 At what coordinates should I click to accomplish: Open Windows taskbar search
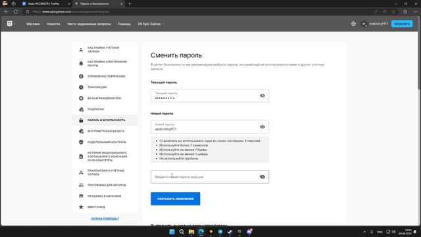[x=182, y=232]
